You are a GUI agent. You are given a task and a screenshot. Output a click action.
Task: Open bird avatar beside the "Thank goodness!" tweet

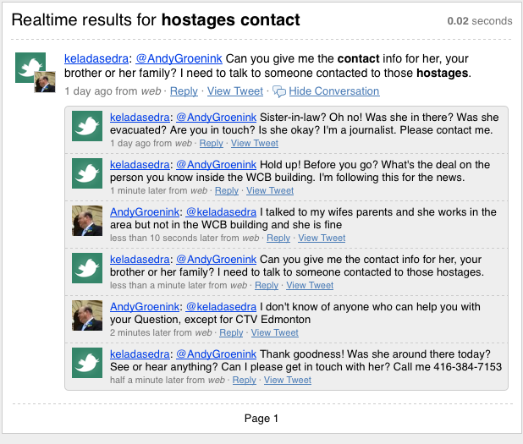(x=87, y=363)
